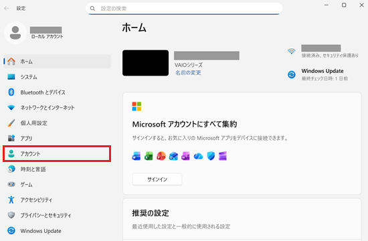Open Bluetooth とデバイス settings

pos(57,92)
